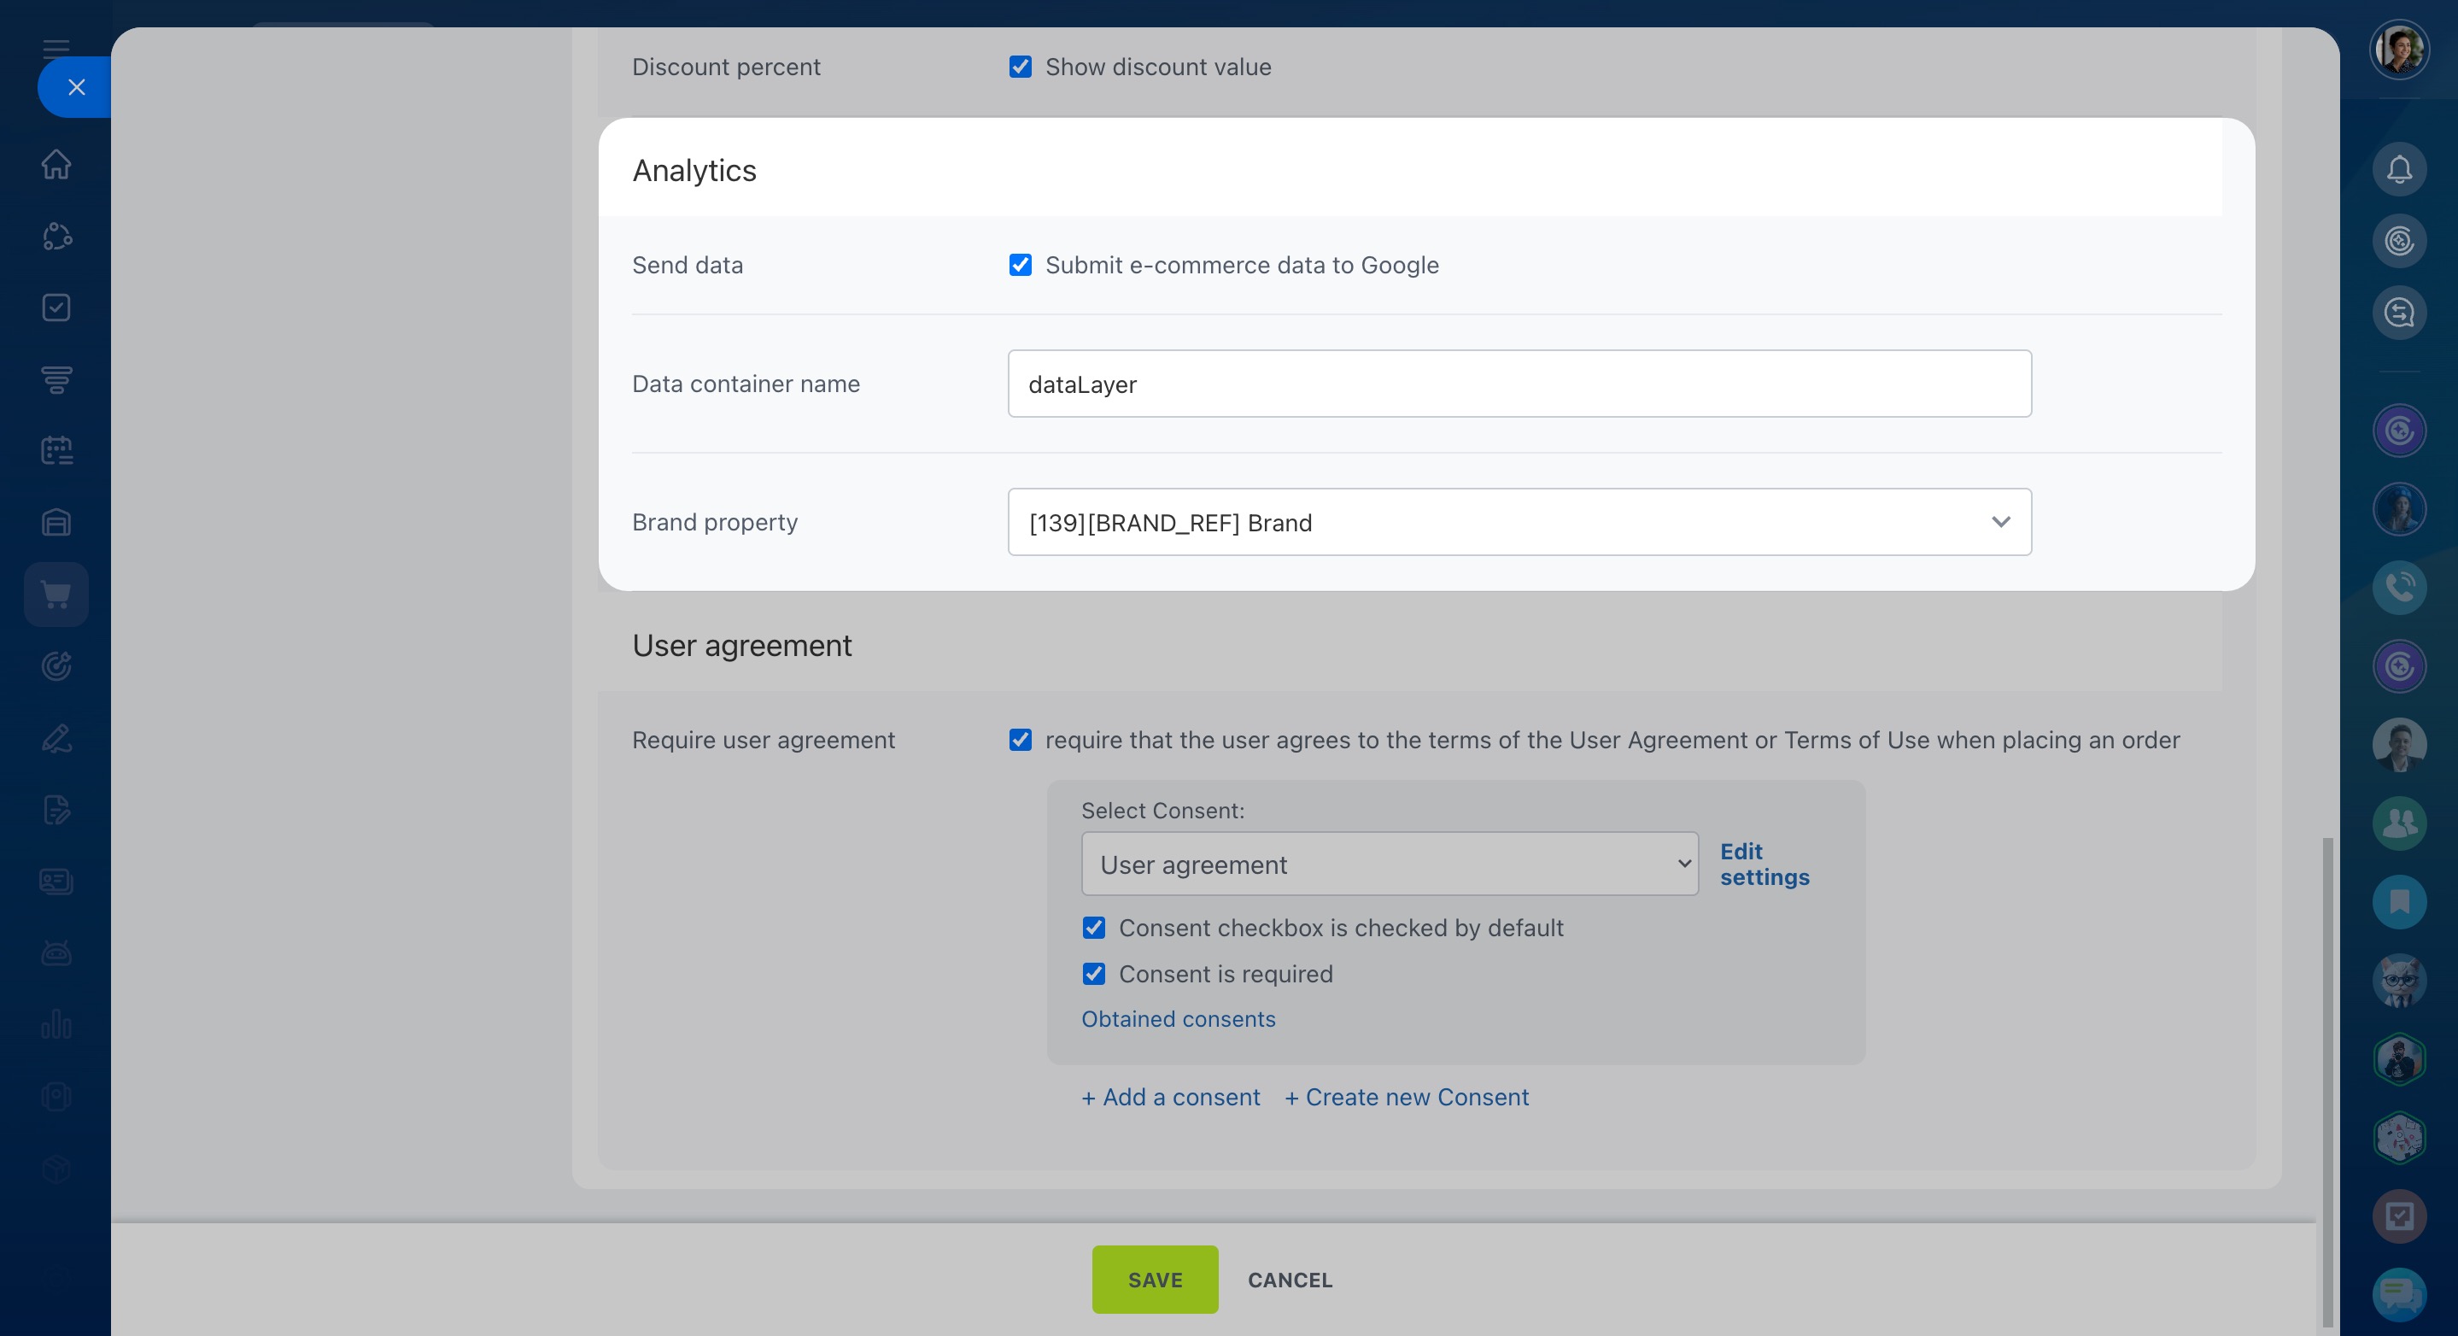Open the Brand property dropdown

point(1519,522)
